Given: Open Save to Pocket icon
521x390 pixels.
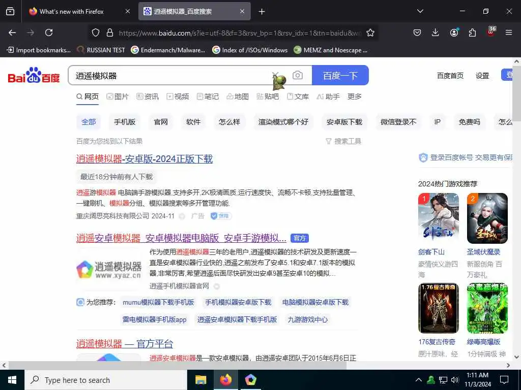Looking at the screenshot, I should click(x=417, y=32).
